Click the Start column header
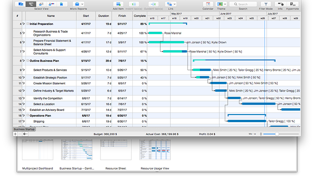The image size is (314, 177). coord(86,16)
